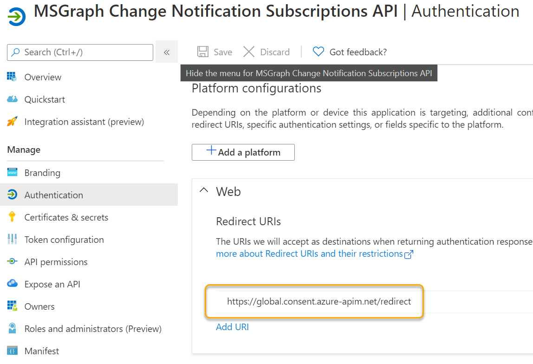
Task: Click the Web section title
Action: [x=228, y=192]
